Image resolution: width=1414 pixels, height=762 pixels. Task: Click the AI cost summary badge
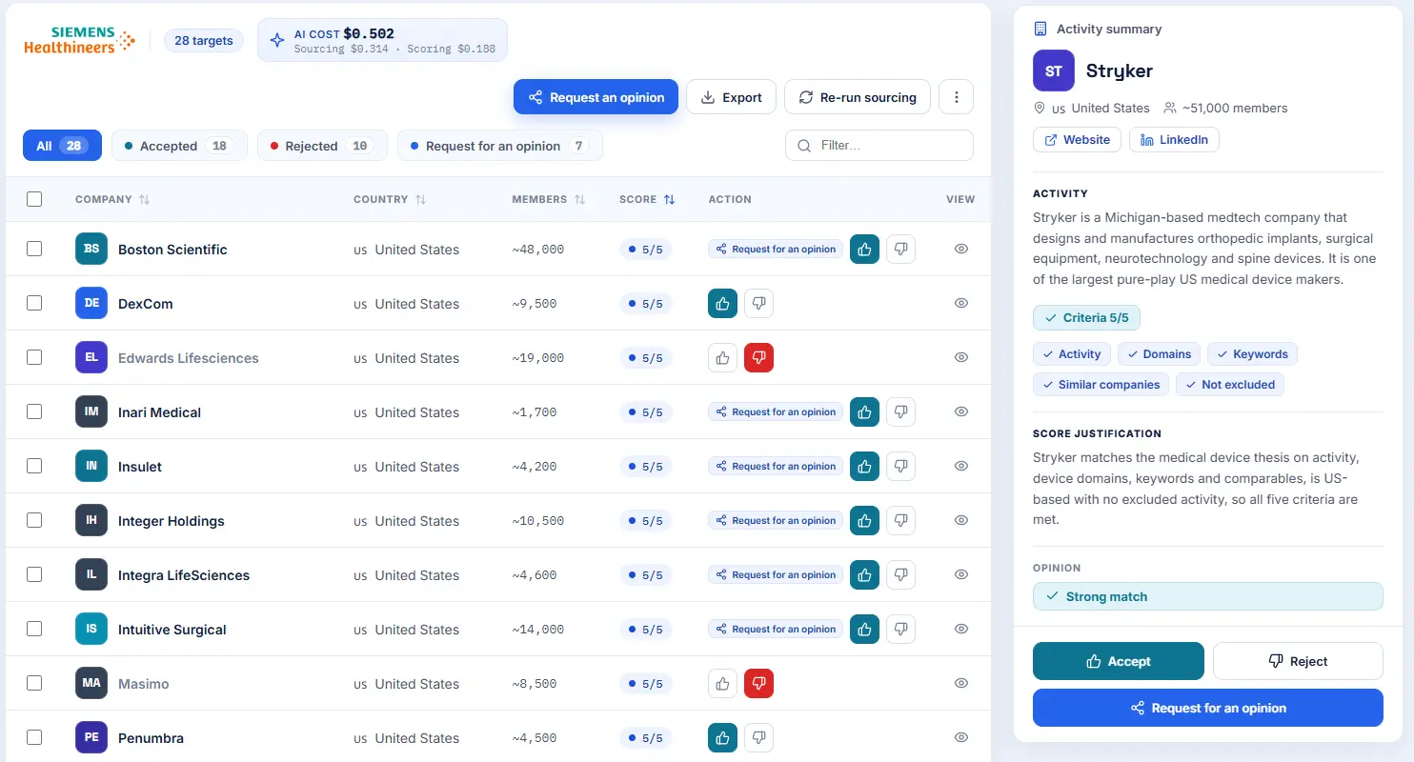[382, 40]
